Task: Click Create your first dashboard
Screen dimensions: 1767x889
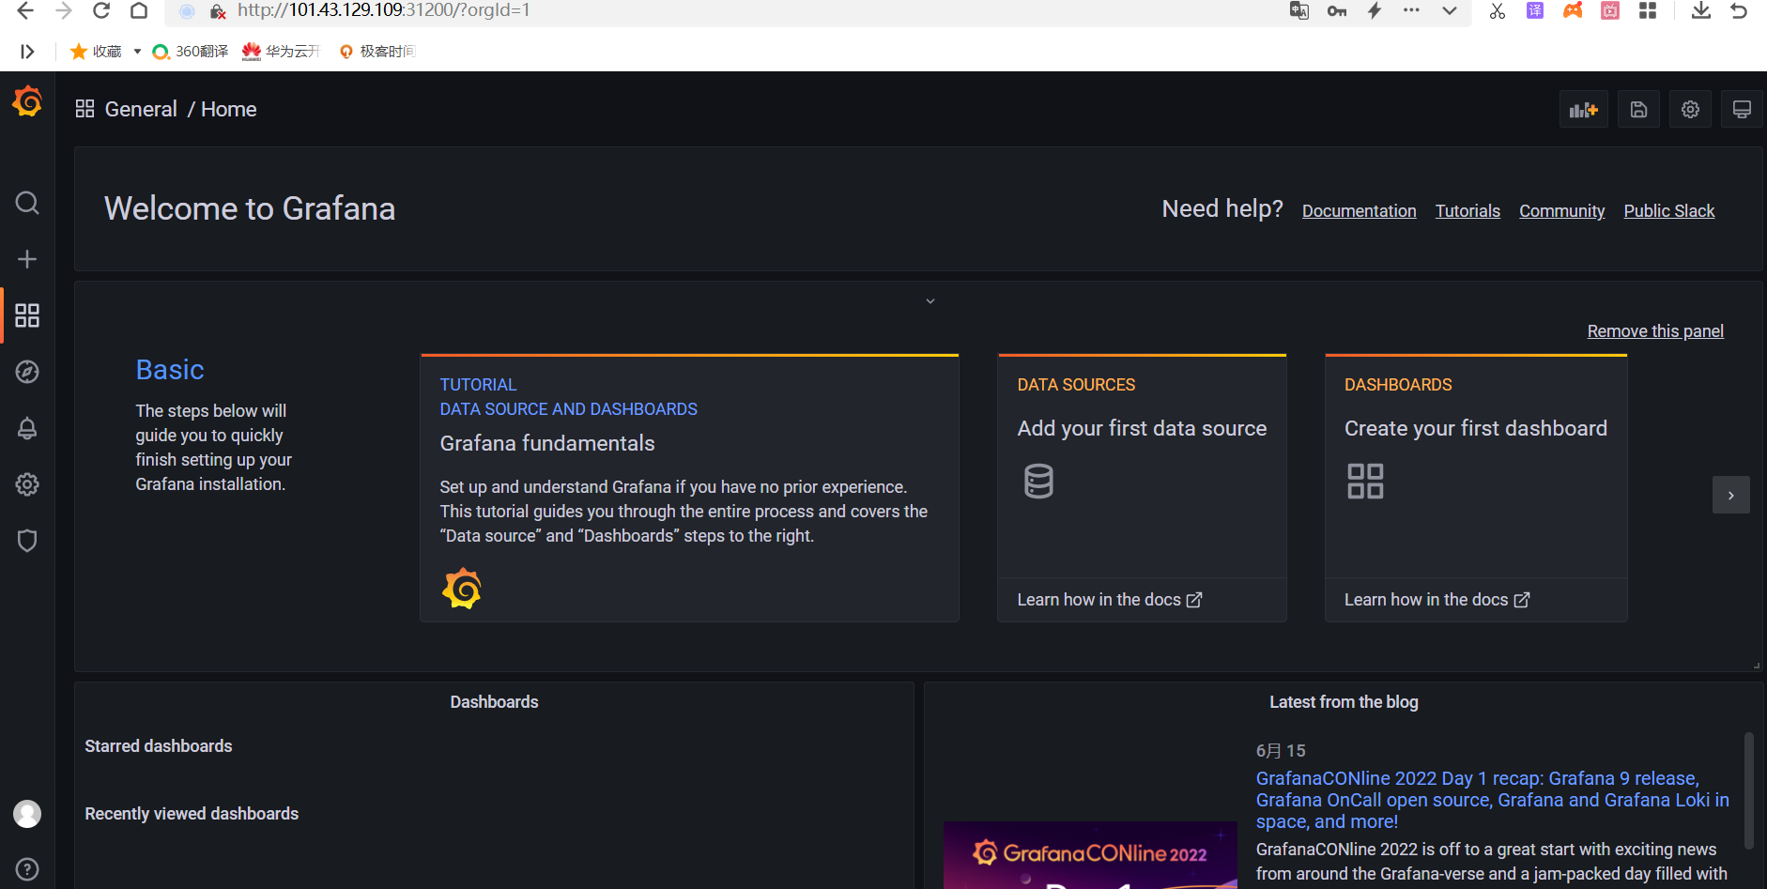Action: (1475, 428)
